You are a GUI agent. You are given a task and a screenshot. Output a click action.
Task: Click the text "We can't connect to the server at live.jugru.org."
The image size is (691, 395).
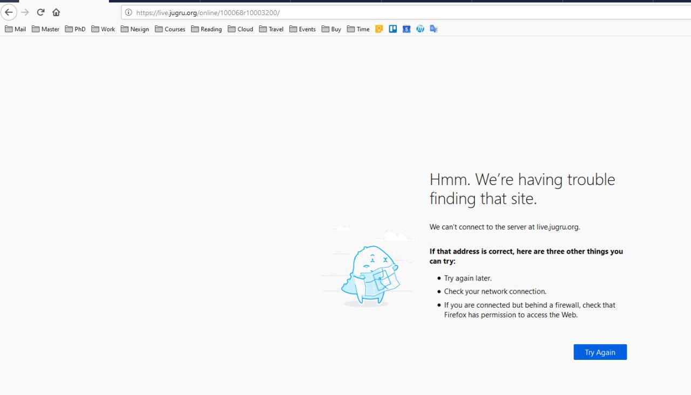click(505, 227)
